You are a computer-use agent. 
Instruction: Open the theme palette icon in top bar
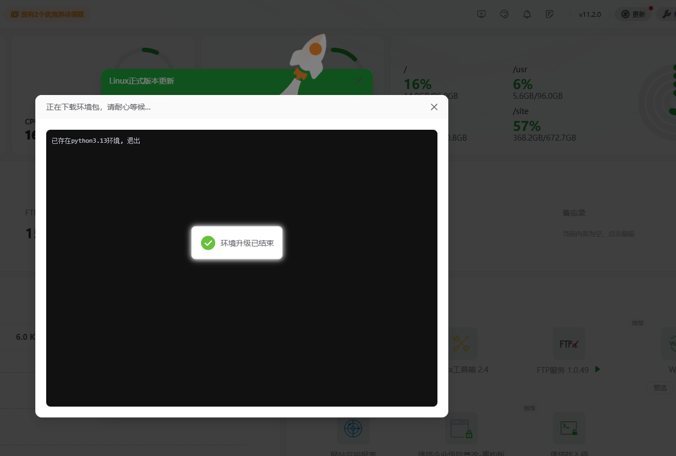tap(504, 14)
